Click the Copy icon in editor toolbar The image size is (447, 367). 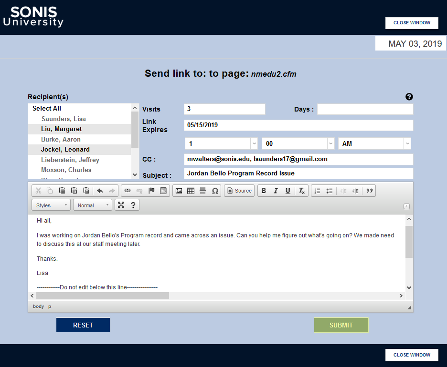50,191
